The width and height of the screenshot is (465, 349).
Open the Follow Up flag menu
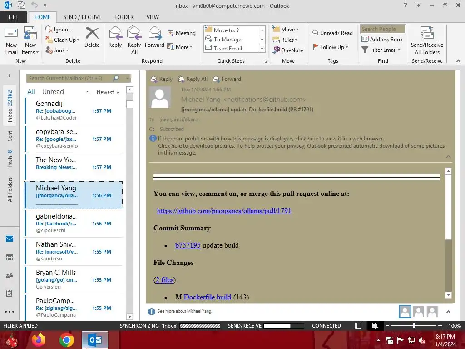pyautogui.click(x=330, y=47)
